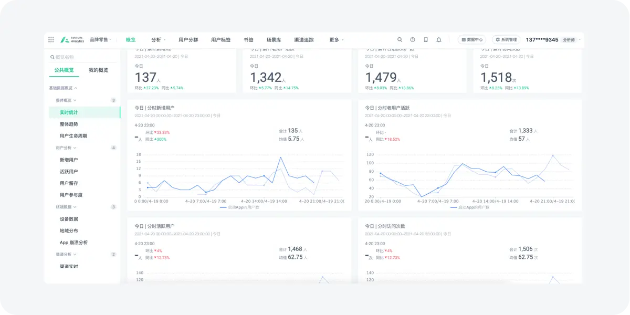Open App 崩溃分析 in sidebar

pyautogui.click(x=74, y=243)
